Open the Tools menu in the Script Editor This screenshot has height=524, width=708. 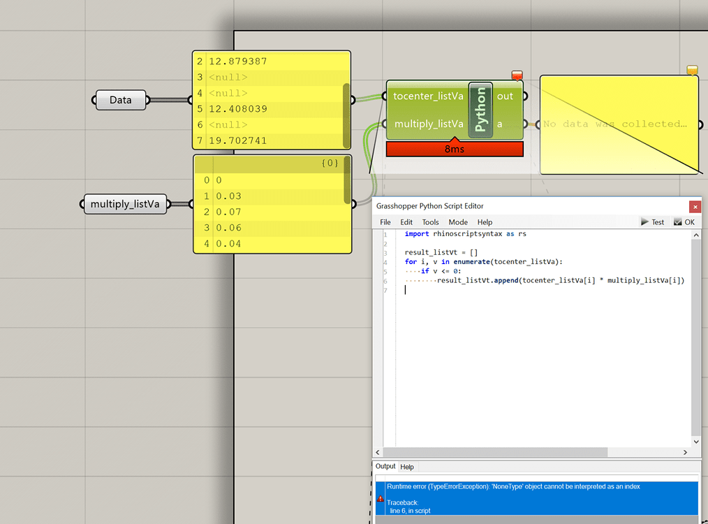pyautogui.click(x=430, y=222)
